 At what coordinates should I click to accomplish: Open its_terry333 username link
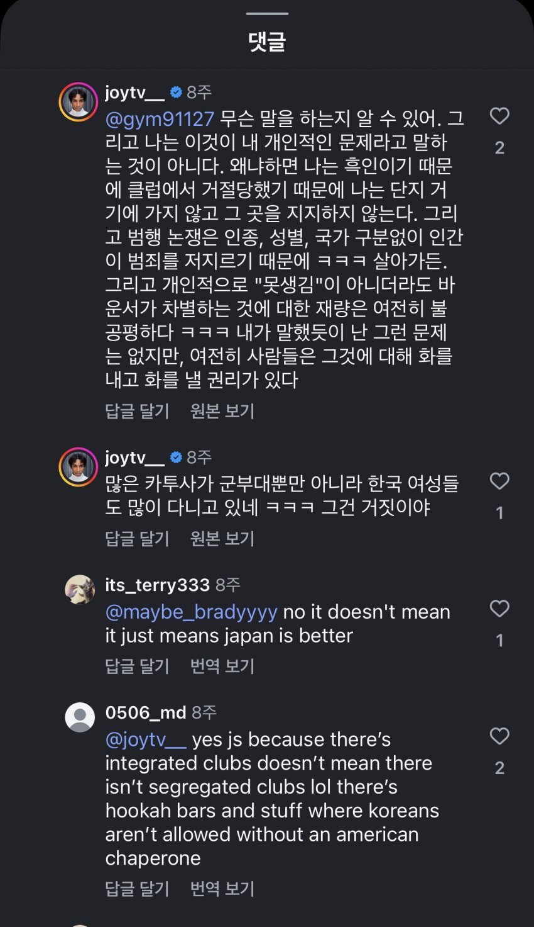point(157,585)
